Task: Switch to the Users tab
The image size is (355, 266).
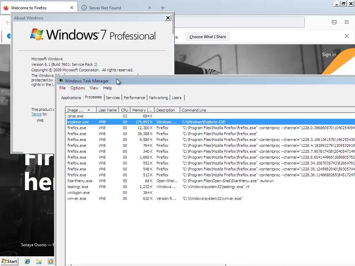Action: click(176, 98)
